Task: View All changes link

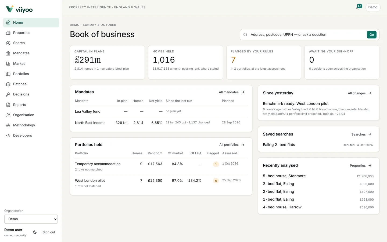Action: (x=360, y=93)
